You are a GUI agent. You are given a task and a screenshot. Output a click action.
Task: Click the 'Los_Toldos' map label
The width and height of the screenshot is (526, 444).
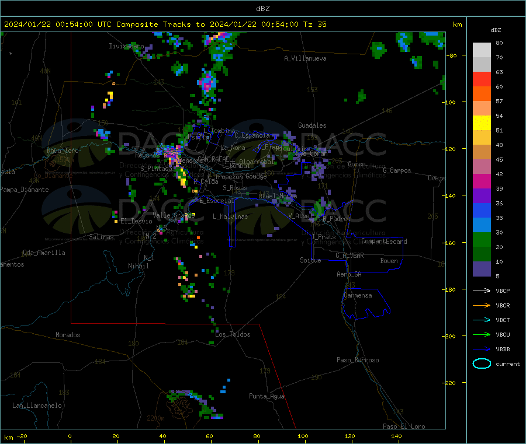point(233,334)
